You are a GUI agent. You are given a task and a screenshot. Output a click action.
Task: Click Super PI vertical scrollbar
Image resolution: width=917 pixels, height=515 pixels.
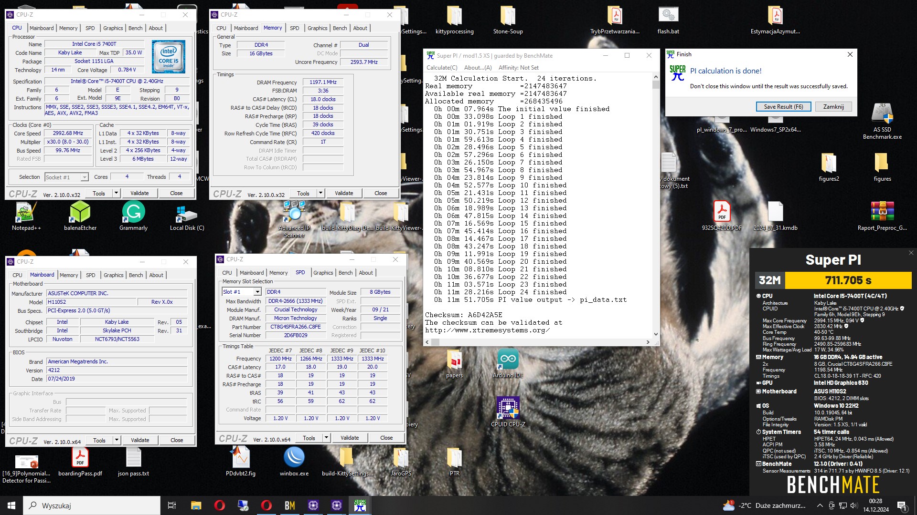click(x=656, y=205)
